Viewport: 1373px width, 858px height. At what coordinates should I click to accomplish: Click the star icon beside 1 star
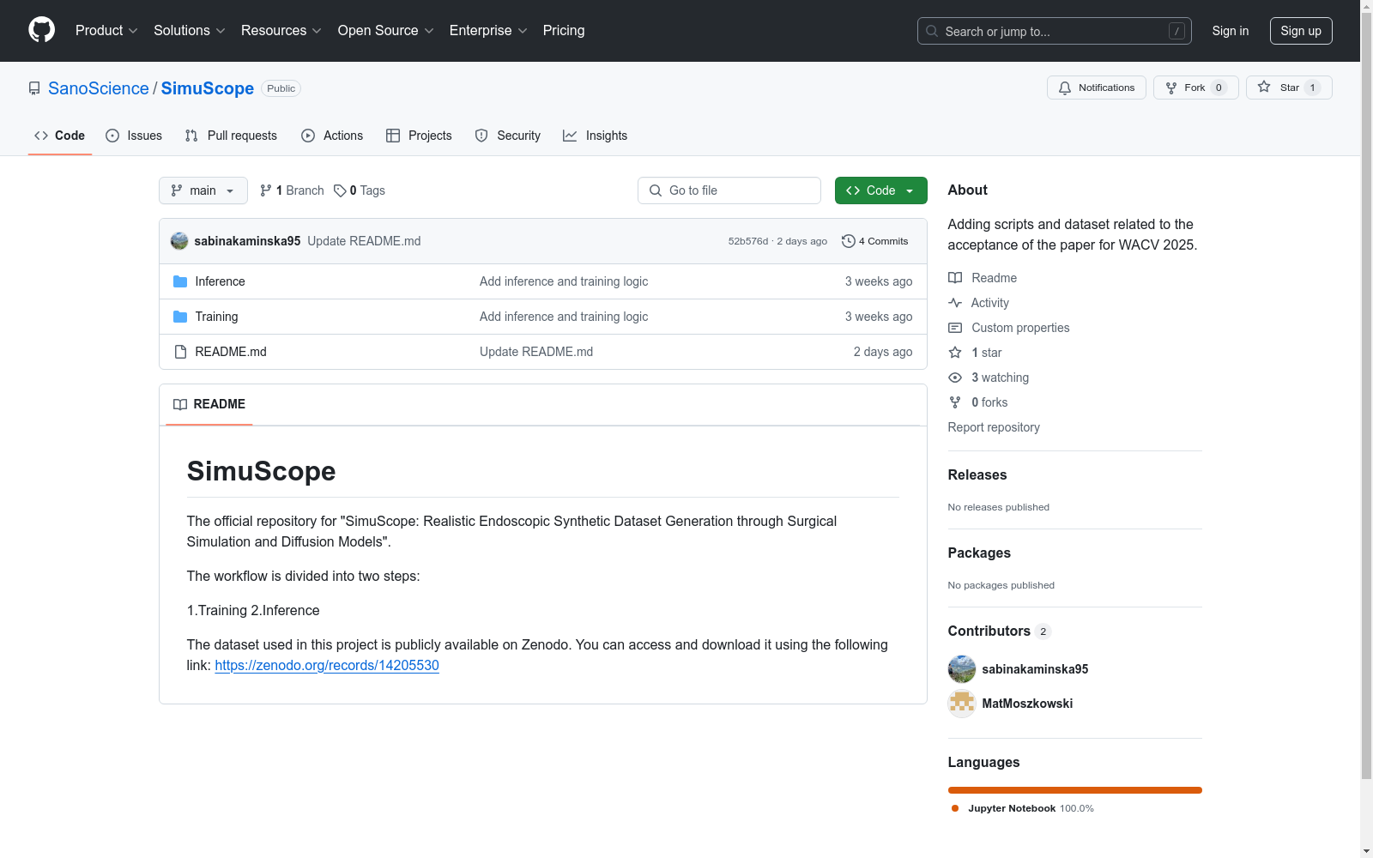pyautogui.click(x=955, y=353)
